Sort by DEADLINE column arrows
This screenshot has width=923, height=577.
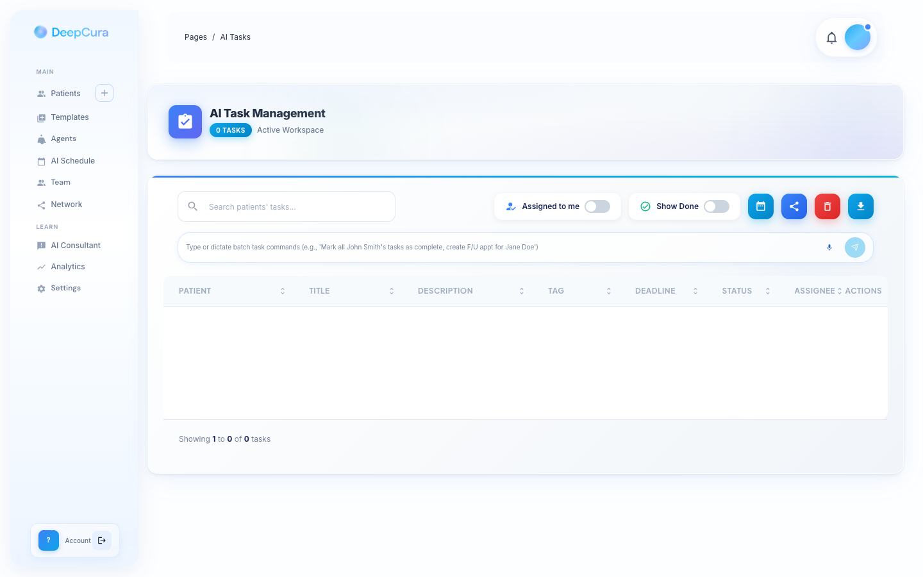click(695, 291)
